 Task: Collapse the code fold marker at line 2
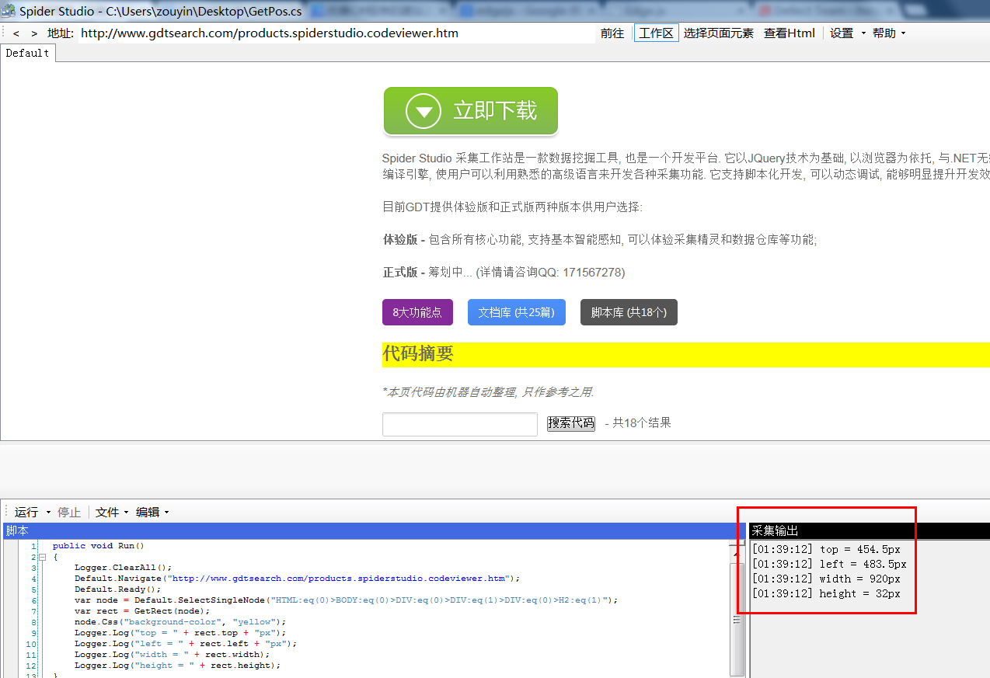43,557
